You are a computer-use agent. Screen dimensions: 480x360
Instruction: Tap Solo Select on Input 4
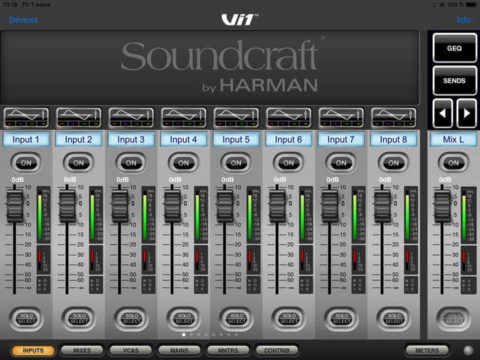pyautogui.click(x=184, y=319)
